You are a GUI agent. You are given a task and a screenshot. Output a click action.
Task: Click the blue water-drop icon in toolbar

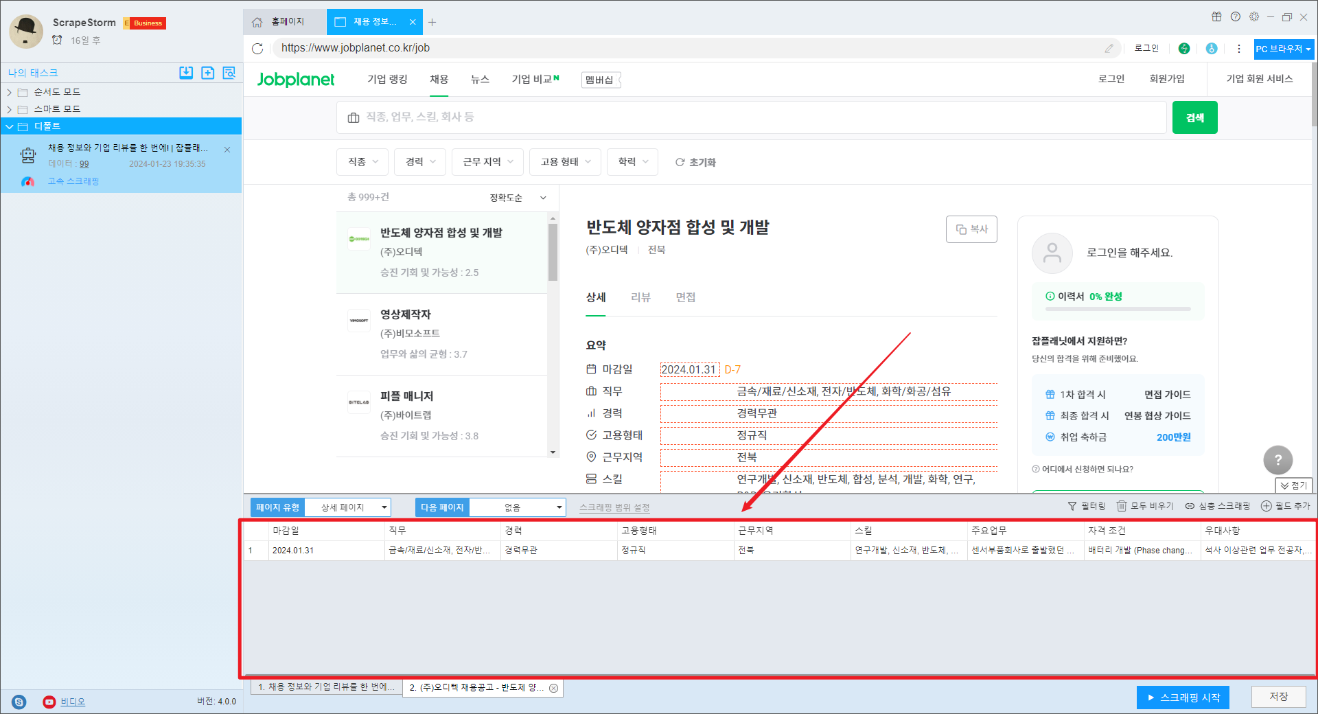click(x=1212, y=48)
